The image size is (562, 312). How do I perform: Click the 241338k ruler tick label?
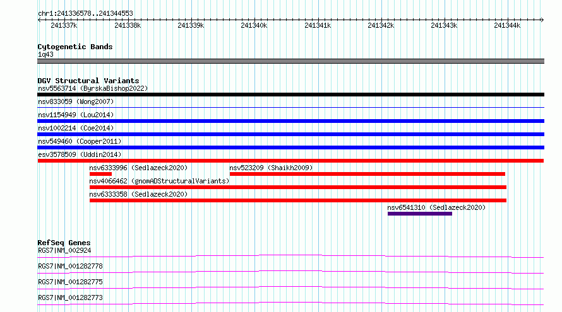(x=128, y=25)
